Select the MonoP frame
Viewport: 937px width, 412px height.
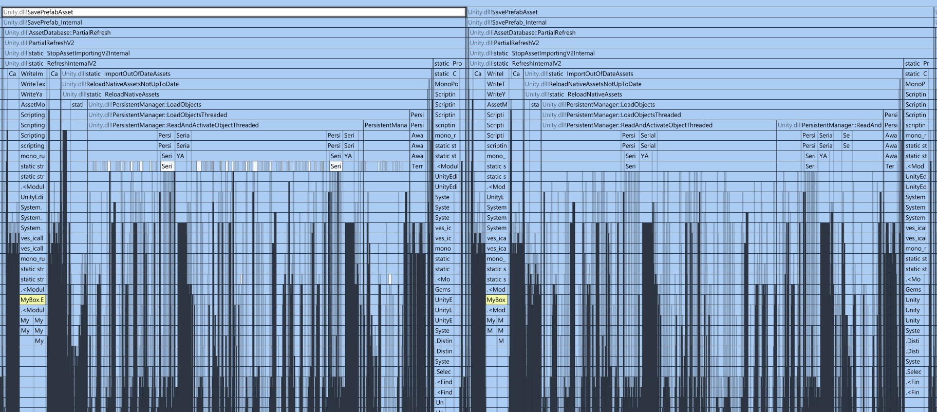tap(915, 84)
